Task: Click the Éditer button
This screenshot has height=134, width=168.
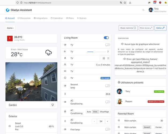Action: (160, 28)
